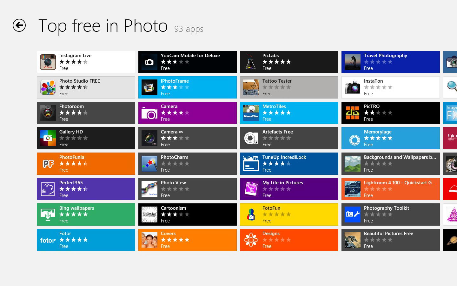Open the Bing wallpapers download icon
Viewport: 457px width, 286px height.
(48, 214)
